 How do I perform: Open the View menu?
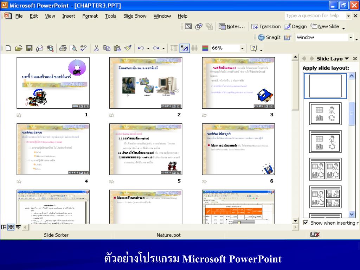click(x=50, y=16)
